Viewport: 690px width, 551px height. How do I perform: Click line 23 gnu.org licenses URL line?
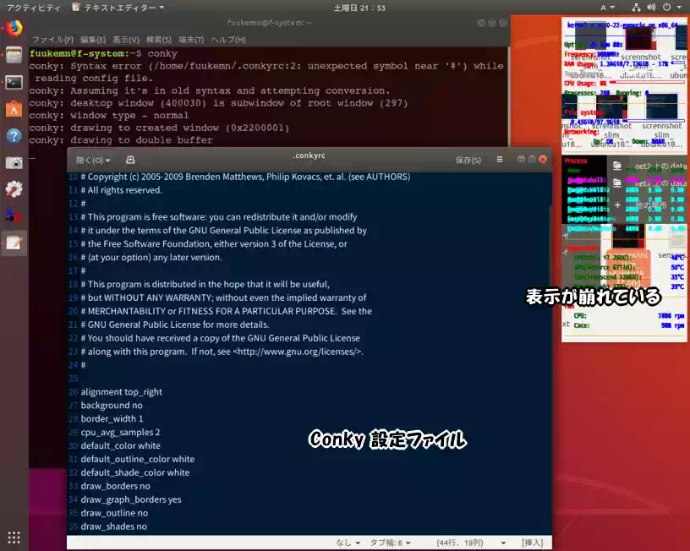pyautogui.click(x=222, y=352)
